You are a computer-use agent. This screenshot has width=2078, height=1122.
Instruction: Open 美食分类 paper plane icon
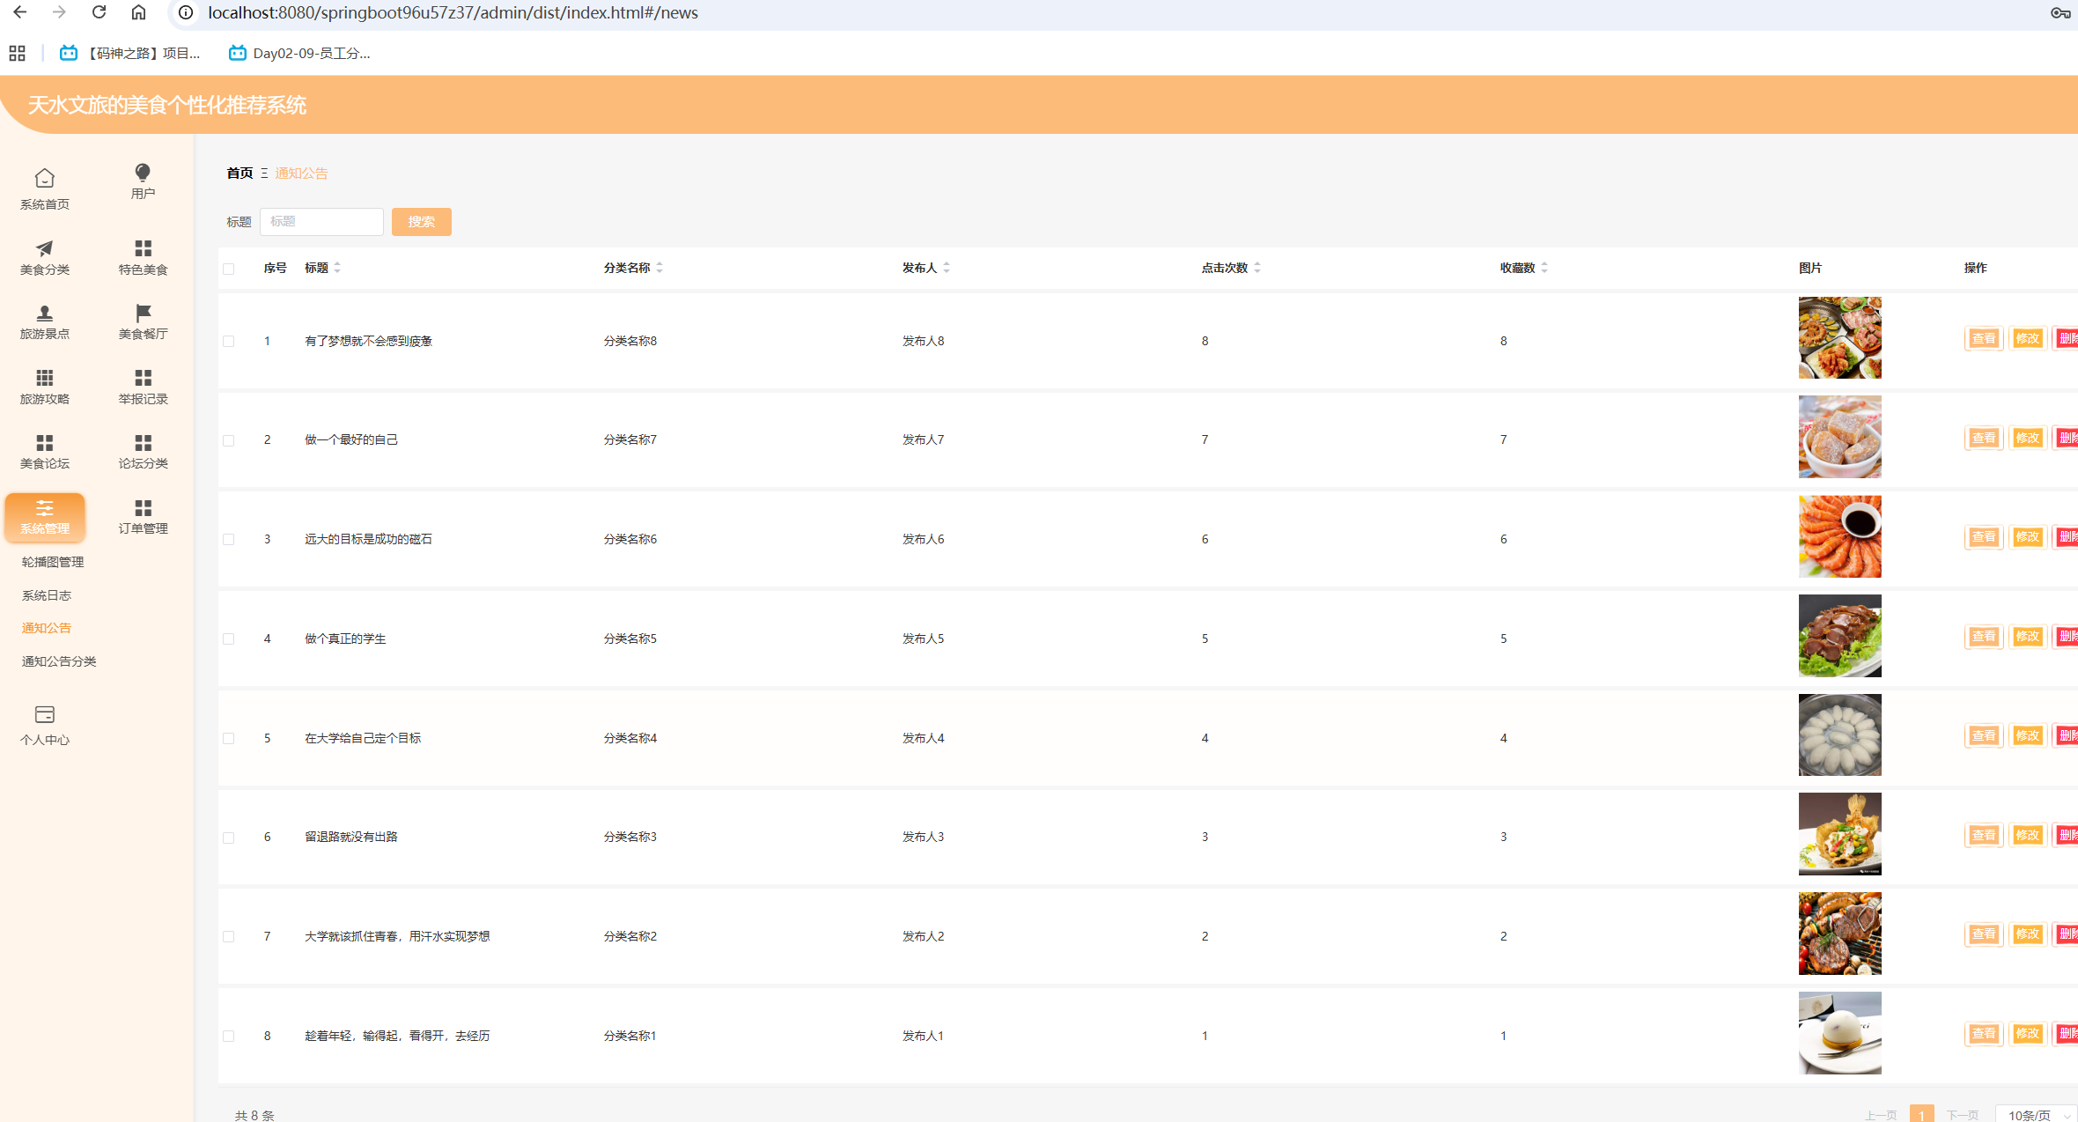point(44,248)
